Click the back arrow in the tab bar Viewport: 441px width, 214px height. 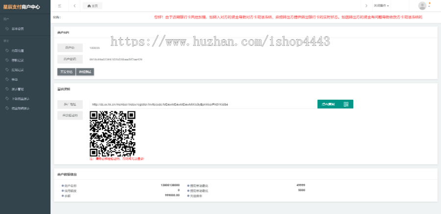(x=74, y=5)
